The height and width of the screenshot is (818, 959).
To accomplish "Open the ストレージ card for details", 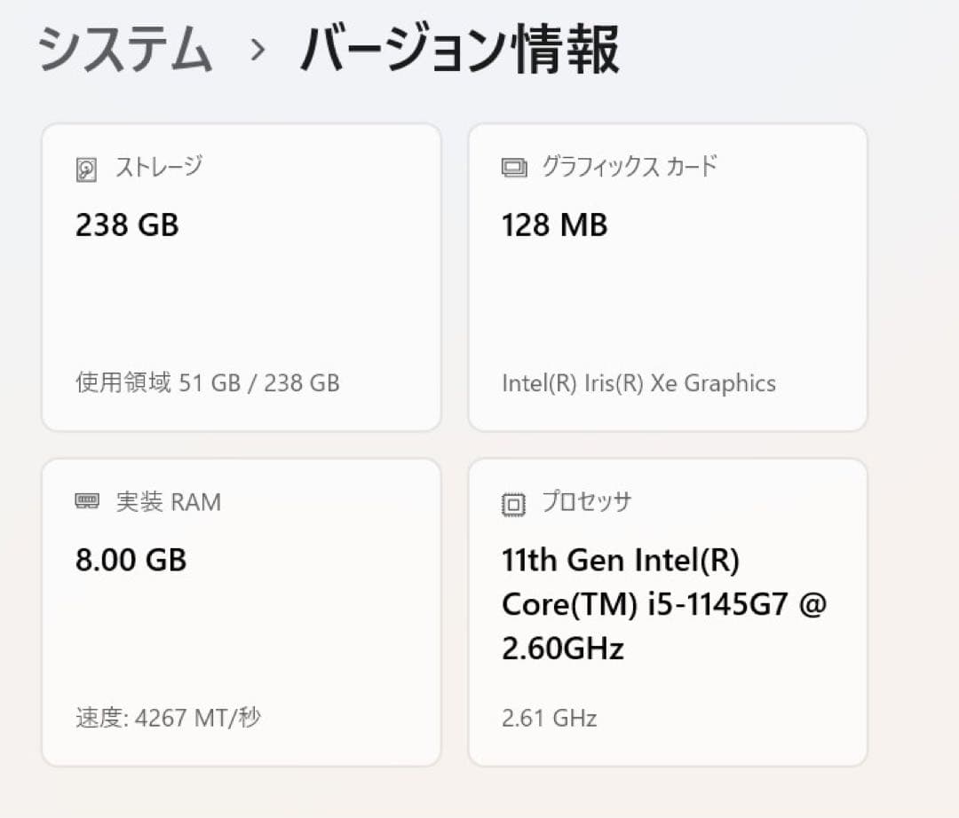I will pos(240,275).
